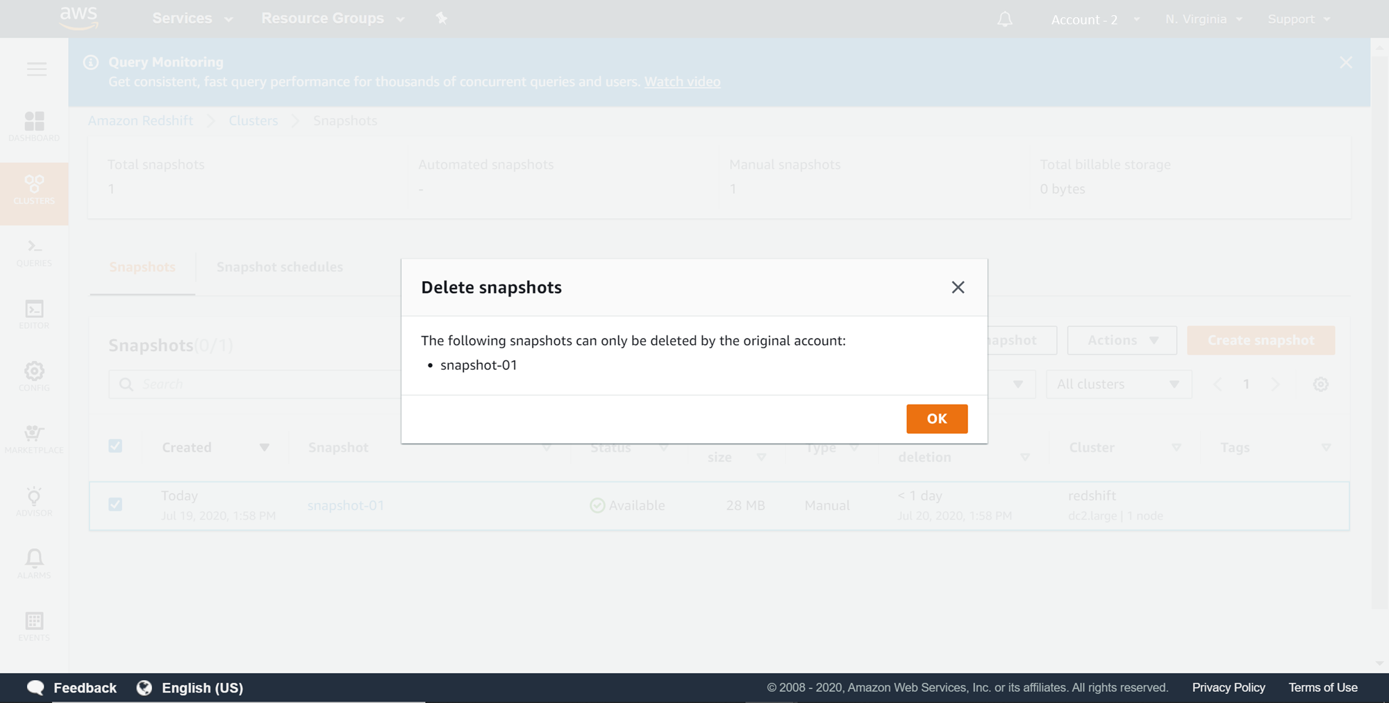1389x703 pixels.
Task: Change language from English (US)
Action: [x=203, y=688]
